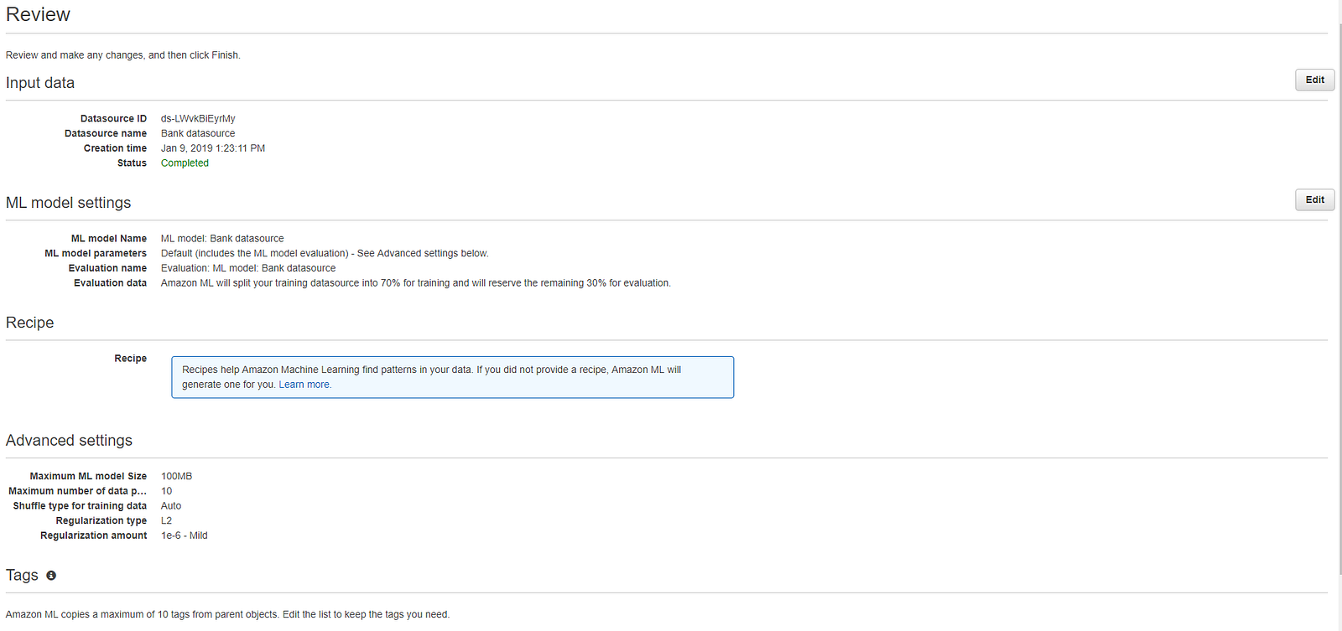Click the truncated Maximum number of data p… label
The width and height of the screenshot is (1342, 631).
click(77, 491)
